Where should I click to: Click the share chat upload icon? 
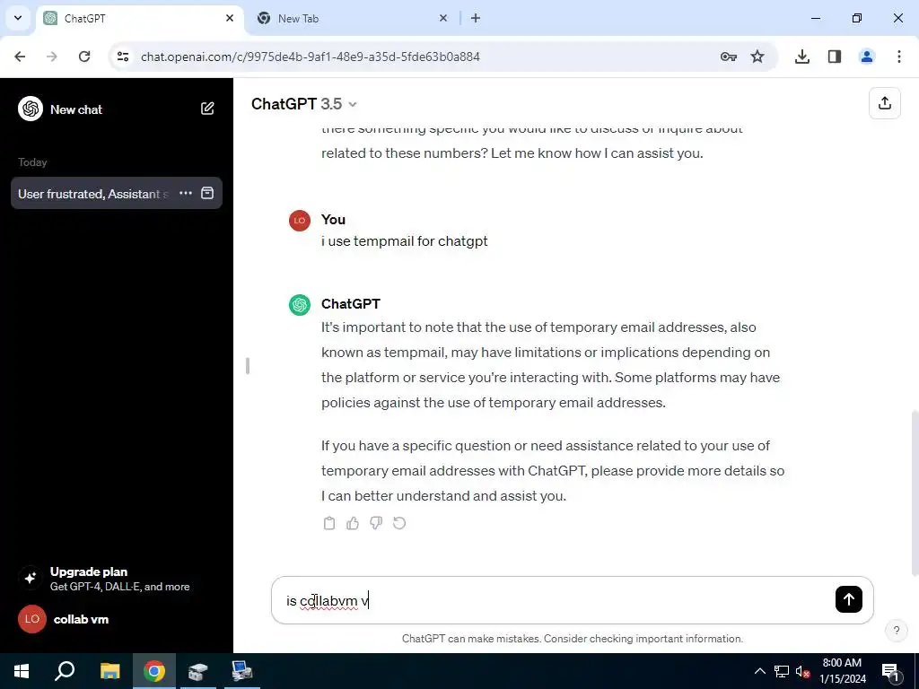(x=884, y=103)
